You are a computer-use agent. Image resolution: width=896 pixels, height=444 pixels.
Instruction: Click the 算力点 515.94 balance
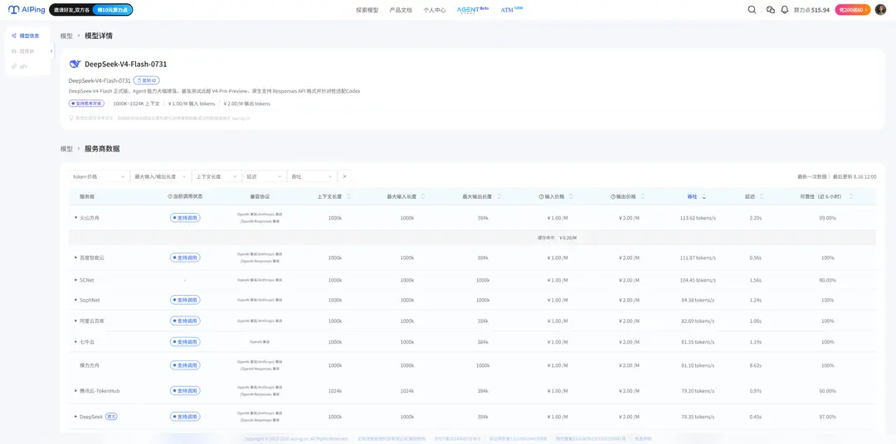pos(811,10)
